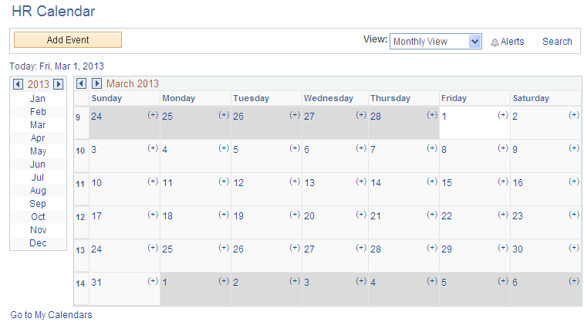Open week 12 number link
The height and width of the screenshot is (322, 584).
click(x=80, y=217)
